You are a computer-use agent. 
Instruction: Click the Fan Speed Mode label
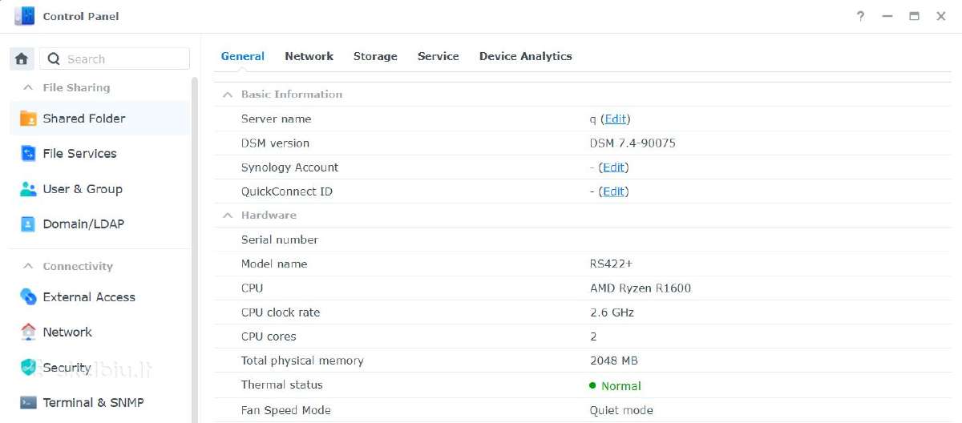coord(286,410)
